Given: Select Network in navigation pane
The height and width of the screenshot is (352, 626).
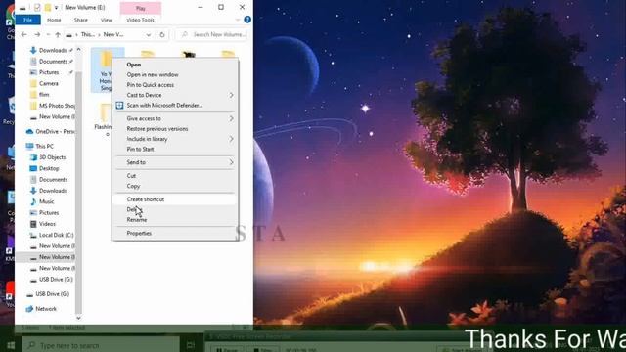Looking at the screenshot, I should [x=46, y=309].
